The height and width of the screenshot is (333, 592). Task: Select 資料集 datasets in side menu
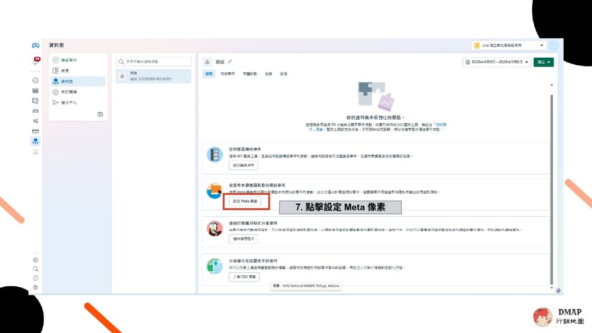click(78, 81)
